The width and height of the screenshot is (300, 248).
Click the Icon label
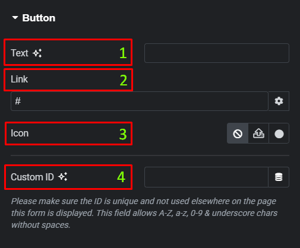20,133
